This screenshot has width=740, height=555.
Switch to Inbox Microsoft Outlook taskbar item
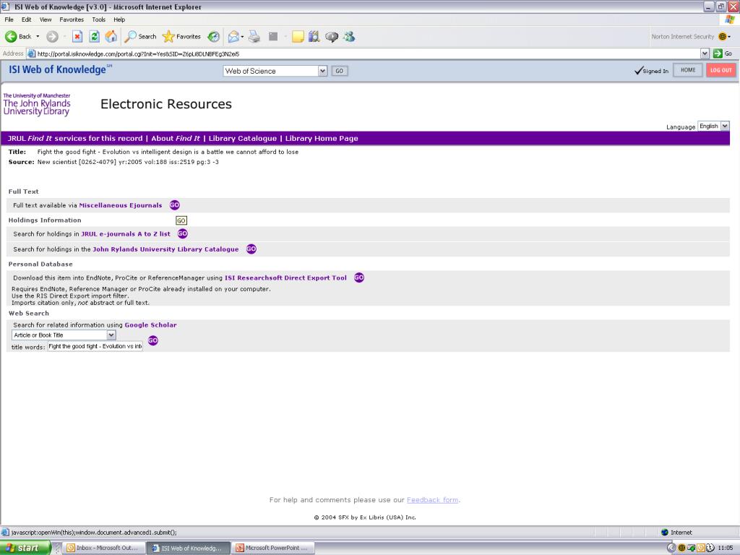pos(103,548)
